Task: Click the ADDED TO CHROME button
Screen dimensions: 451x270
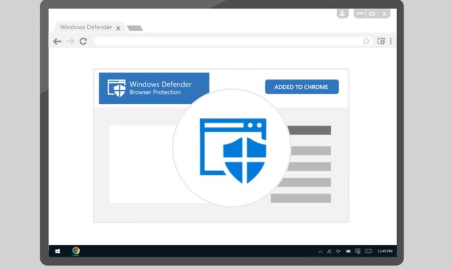Action: coord(302,86)
